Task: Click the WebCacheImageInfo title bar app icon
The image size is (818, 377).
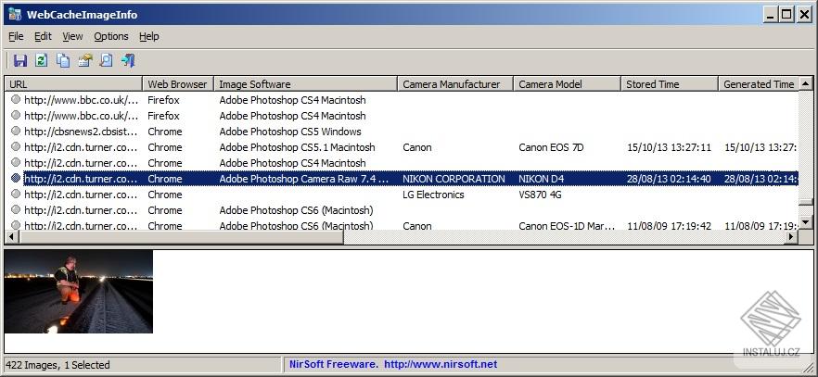Action: pos(14,14)
